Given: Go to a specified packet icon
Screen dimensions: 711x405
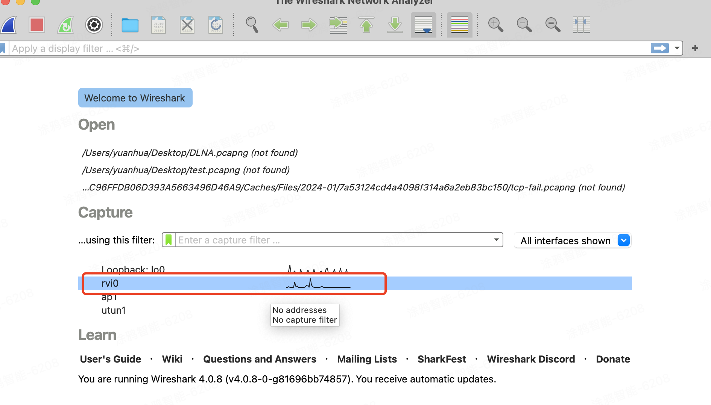Looking at the screenshot, I should [x=338, y=25].
